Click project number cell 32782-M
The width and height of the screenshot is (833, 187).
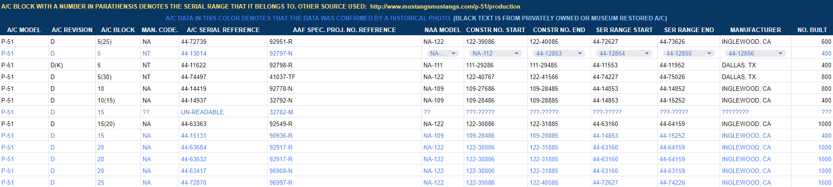(344, 112)
